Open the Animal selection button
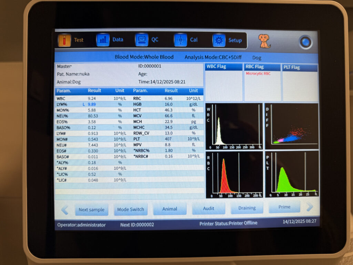 (170, 209)
